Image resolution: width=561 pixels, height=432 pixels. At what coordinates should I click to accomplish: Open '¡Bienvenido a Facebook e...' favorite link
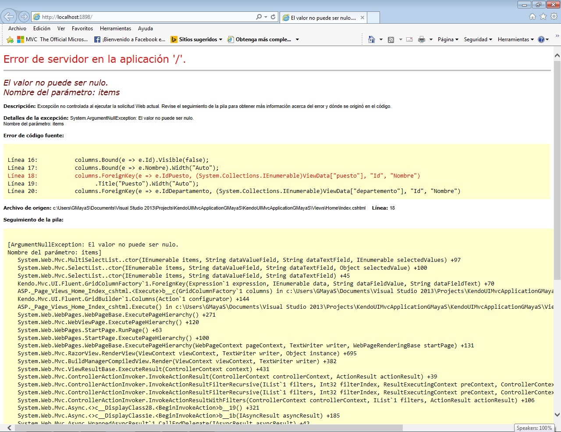pos(130,39)
